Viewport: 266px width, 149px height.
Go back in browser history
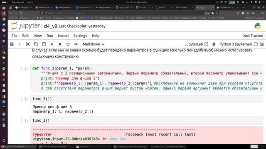coord(11,13)
